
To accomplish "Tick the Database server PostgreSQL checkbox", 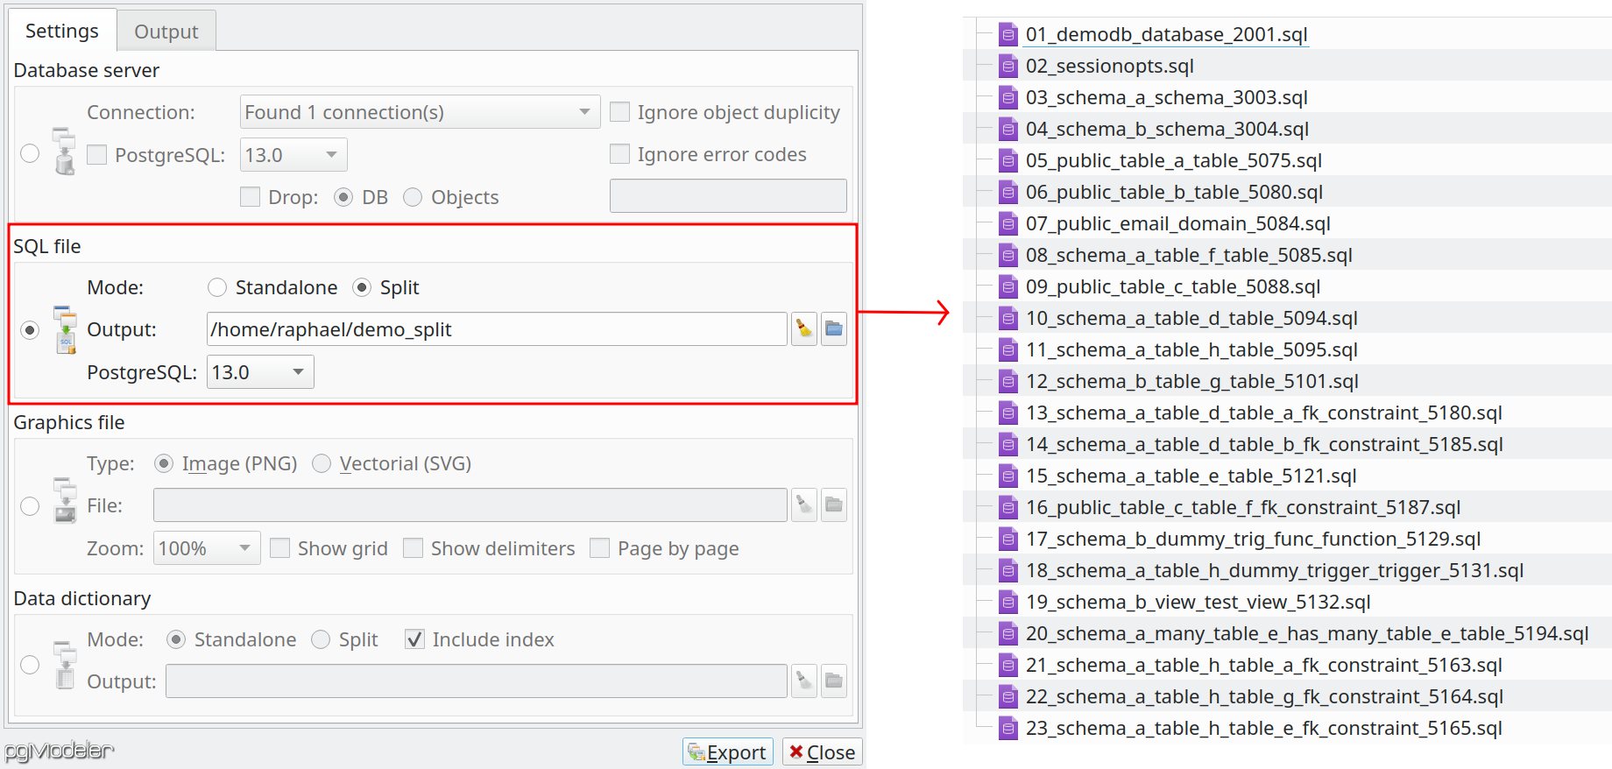I will 97,155.
